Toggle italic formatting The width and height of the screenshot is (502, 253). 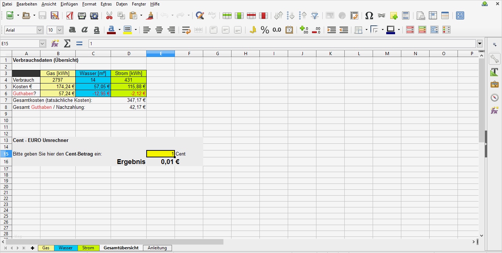[85, 30]
